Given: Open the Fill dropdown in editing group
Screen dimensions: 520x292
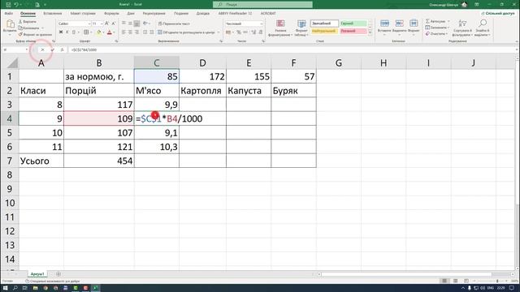Looking at the screenshot, I should (x=437, y=28).
